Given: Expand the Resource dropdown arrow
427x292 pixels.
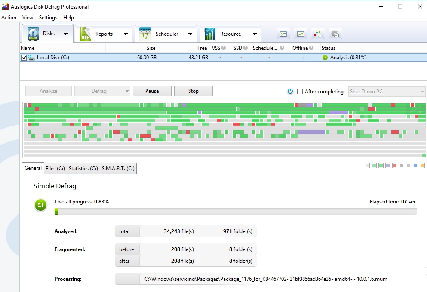Looking at the screenshot, I should (255, 34).
